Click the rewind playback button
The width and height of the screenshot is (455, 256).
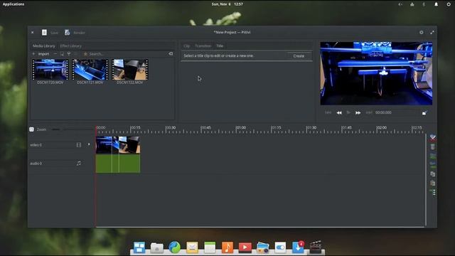pyautogui.click(x=339, y=112)
